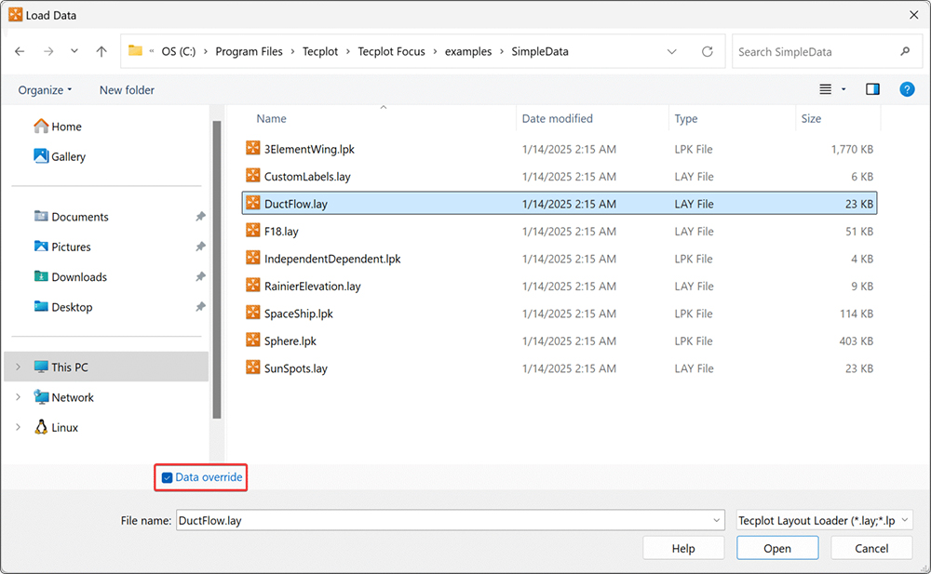Click the Gallery icon in sidebar
This screenshot has width=931, height=574.
[41, 156]
